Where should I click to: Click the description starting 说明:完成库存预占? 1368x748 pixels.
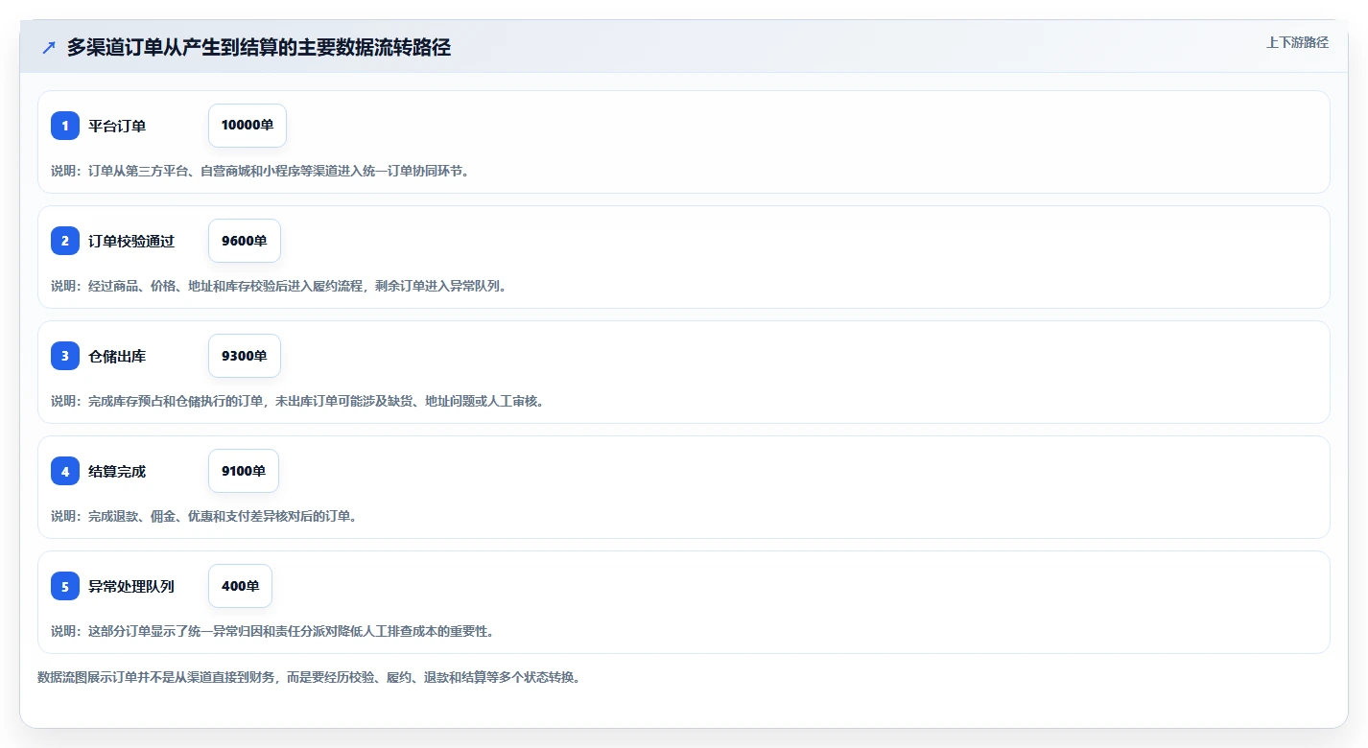pos(298,401)
